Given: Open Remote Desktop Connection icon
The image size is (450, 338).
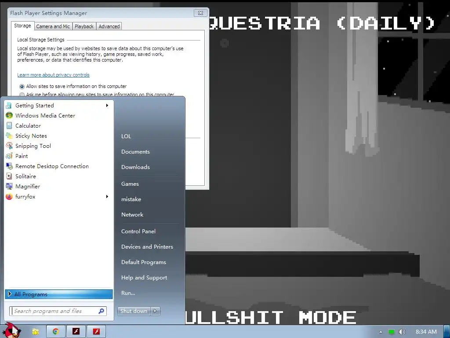Looking at the screenshot, I should (9, 166).
